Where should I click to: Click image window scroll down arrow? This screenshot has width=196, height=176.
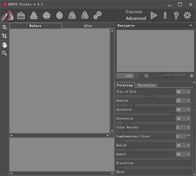coord(112,131)
